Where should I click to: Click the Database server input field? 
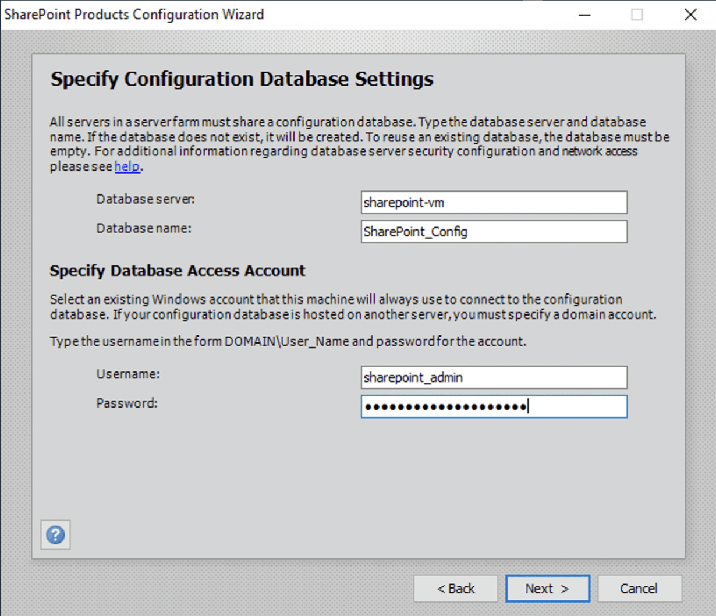pos(494,203)
